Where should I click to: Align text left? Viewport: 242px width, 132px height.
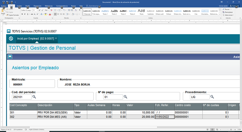tap(55, 14)
